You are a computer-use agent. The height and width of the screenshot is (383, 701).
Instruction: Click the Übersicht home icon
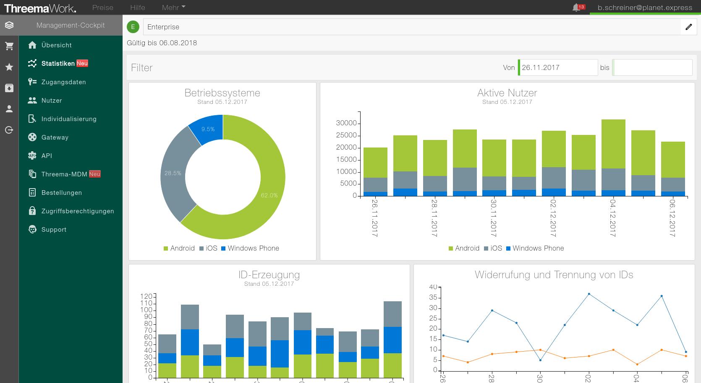point(32,45)
